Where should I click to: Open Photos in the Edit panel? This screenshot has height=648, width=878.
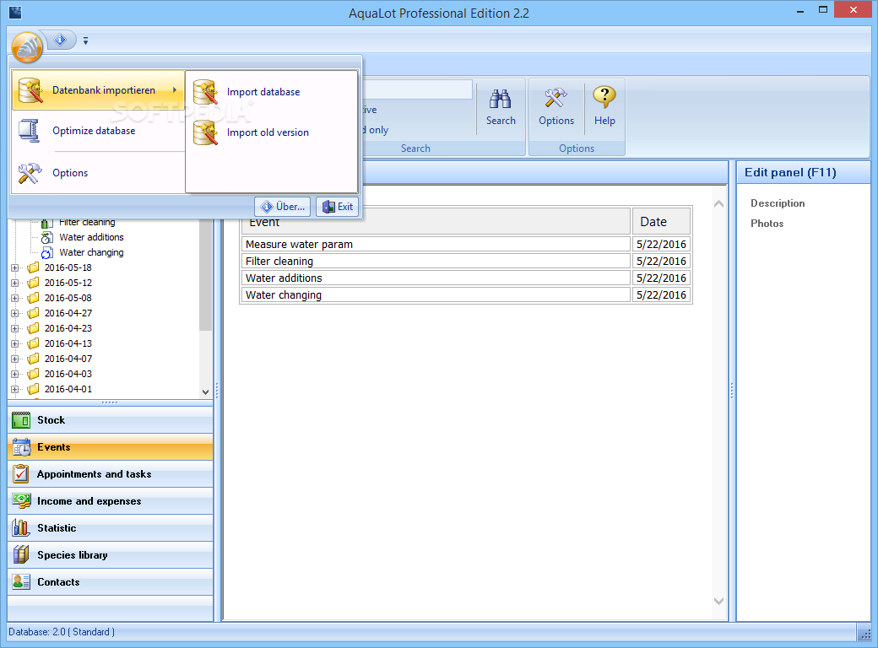pos(767,224)
